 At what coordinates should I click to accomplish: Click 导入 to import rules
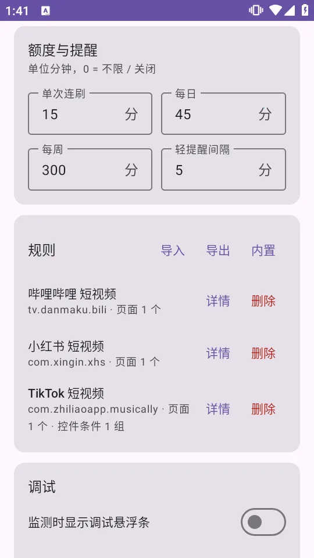click(173, 251)
